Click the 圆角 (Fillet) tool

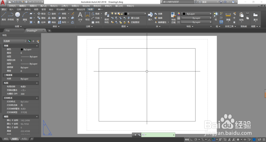click(x=62, y=18)
